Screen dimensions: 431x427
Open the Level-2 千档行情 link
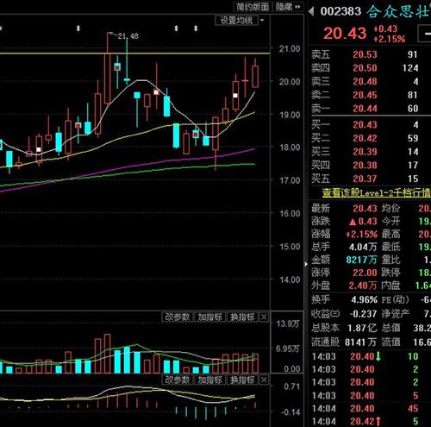pos(376,192)
